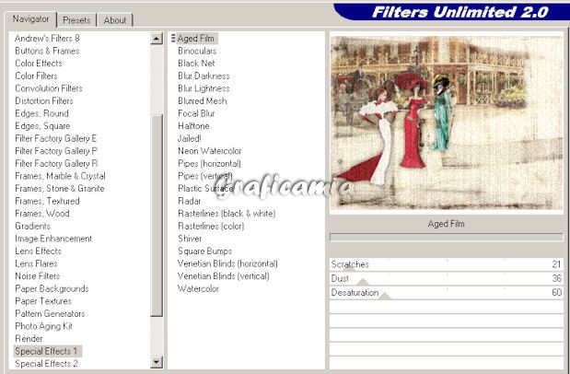Switch to the Navigator tab
The width and height of the screenshot is (570, 374).
tap(30, 19)
